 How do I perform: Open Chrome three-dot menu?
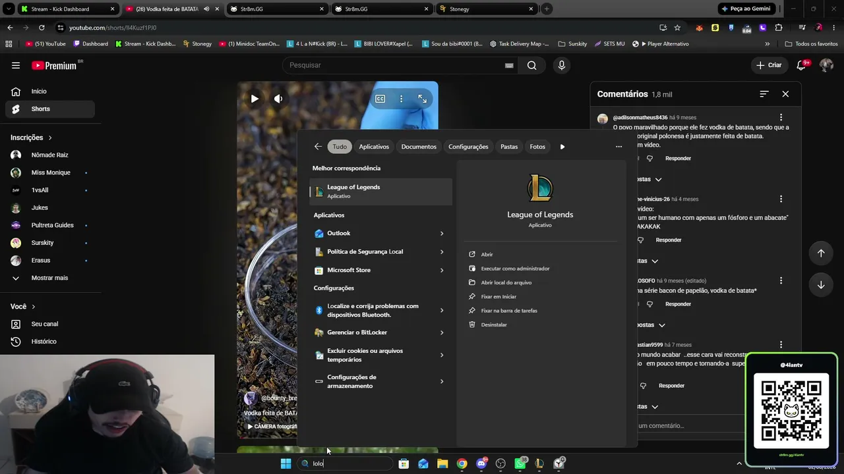pyautogui.click(x=833, y=28)
